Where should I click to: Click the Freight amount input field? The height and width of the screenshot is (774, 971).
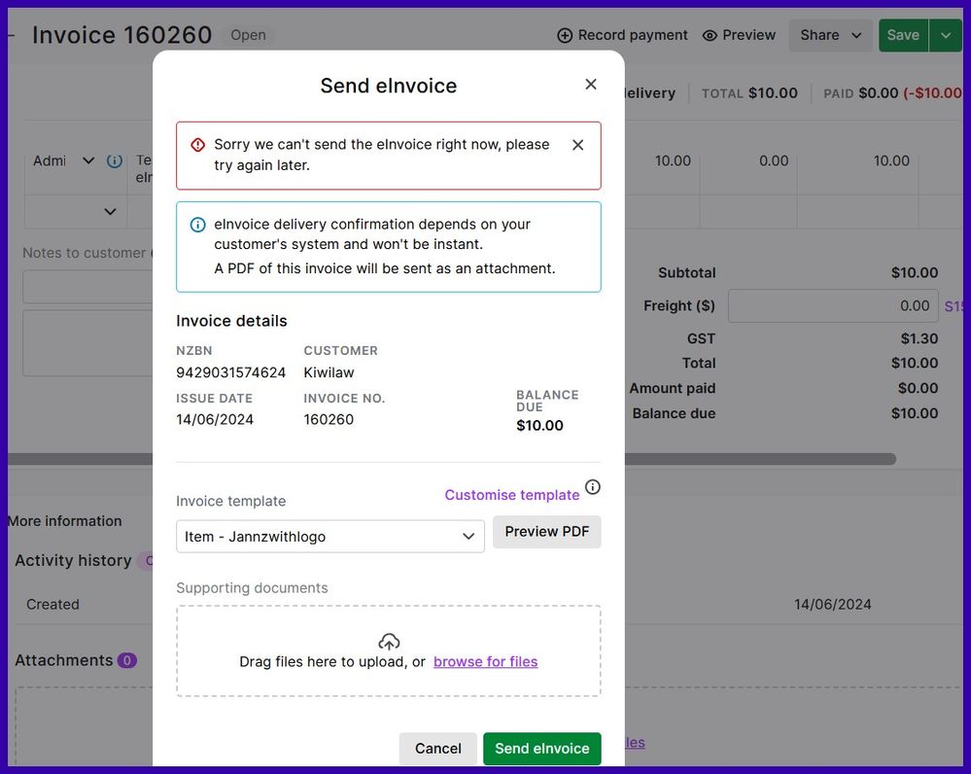832,305
